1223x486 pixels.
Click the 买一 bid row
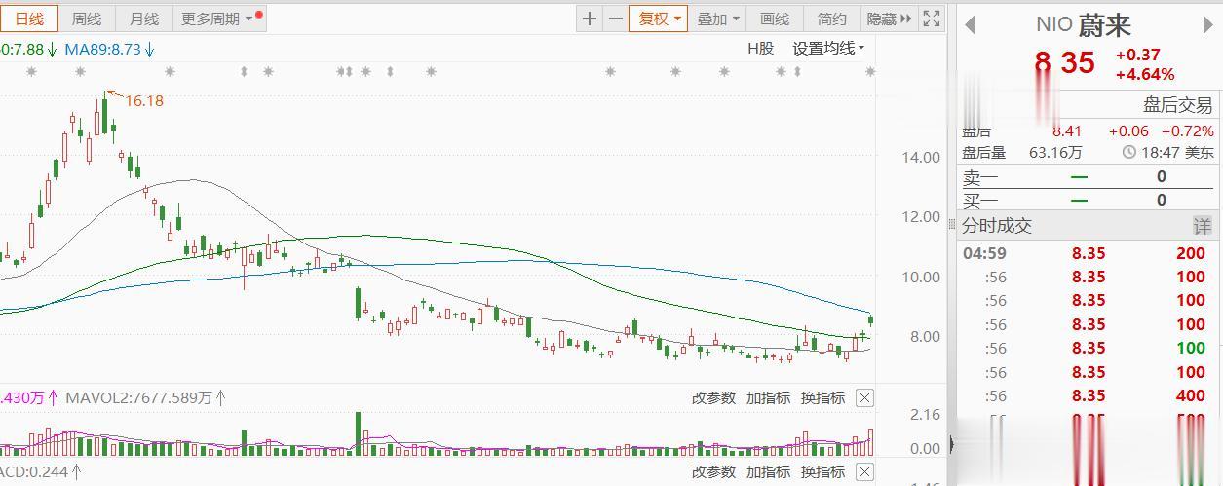coord(1088,201)
